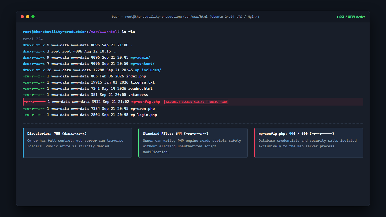Click the .htaccess file name
This screenshot has height=217, width=386.
click(138, 95)
